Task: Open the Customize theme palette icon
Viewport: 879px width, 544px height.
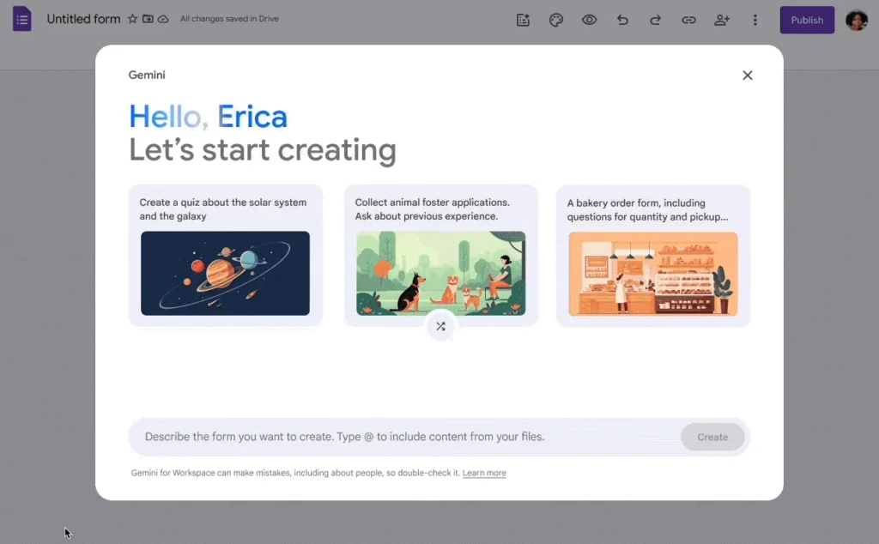Action: pos(556,19)
